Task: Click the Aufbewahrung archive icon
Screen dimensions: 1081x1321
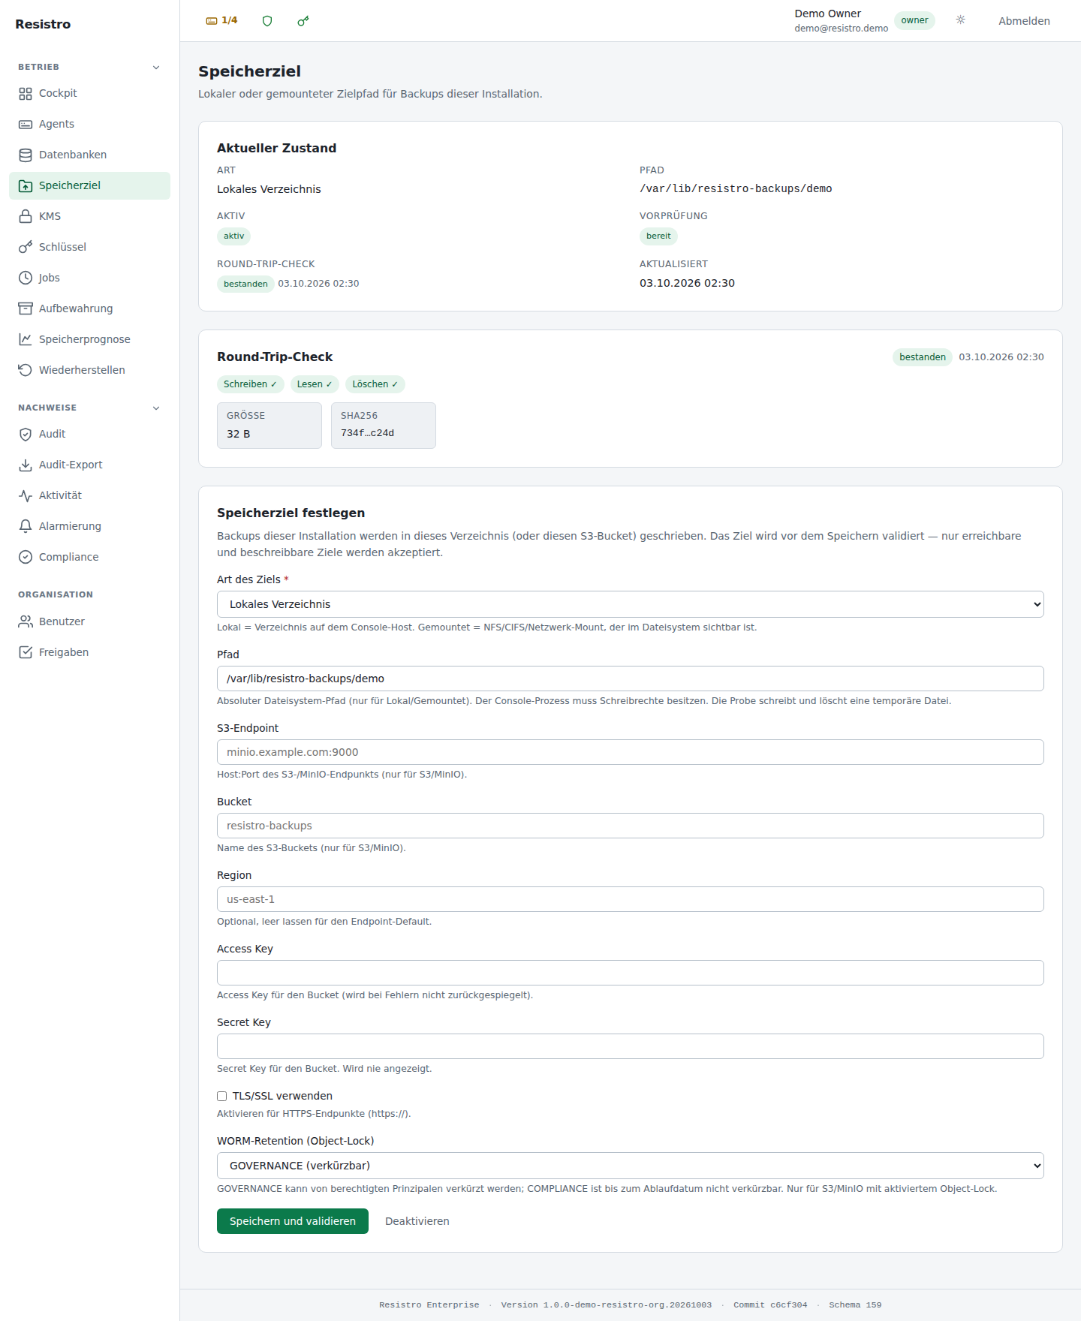Action: (26, 309)
